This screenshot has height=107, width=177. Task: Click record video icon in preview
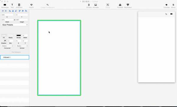tap(171, 14)
